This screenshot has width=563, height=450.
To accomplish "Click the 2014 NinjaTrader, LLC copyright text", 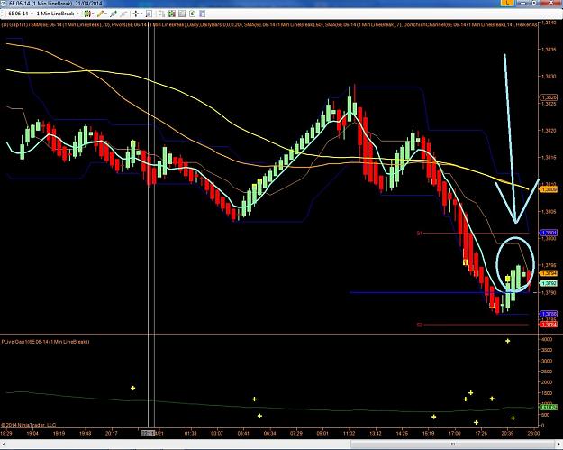I will (28, 425).
